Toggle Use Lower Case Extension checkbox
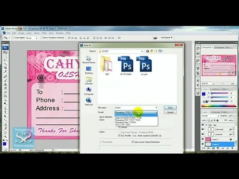Viewport: 239px width, 179px height. click(x=132, y=142)
